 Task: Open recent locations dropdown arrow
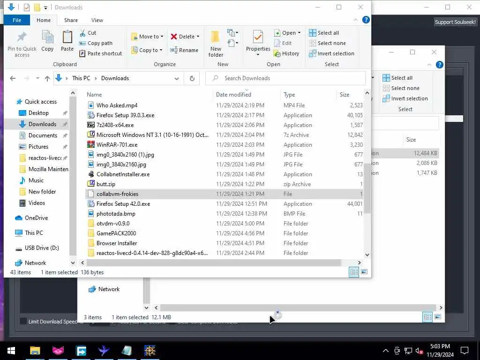(37, 78)
